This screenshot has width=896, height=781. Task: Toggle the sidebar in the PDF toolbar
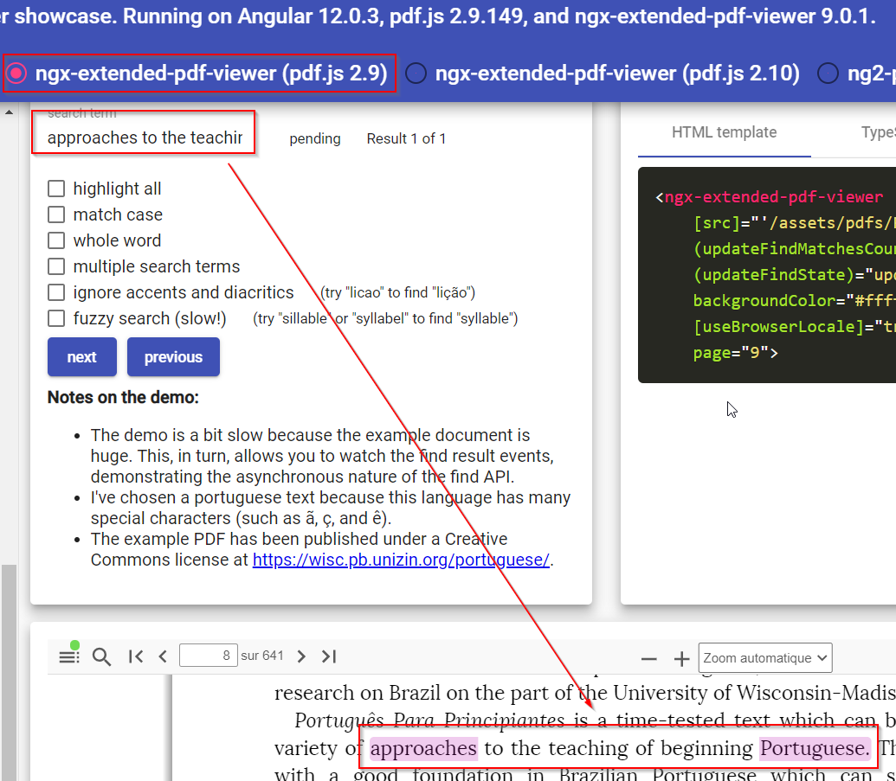[68, 655]
